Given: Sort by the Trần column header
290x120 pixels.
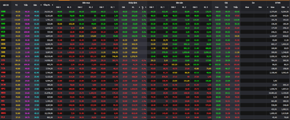Looking at the screenshot, I should click(x=26, y=5).
